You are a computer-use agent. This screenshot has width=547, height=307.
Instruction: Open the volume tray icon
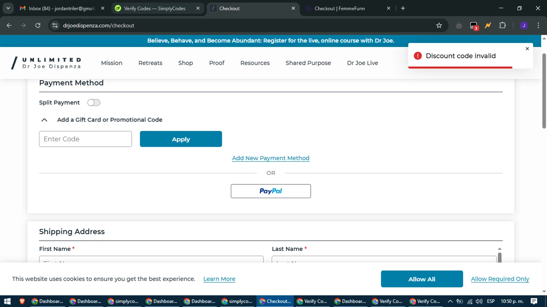coord(479,301)
